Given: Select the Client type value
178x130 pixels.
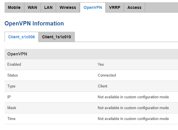Looking at the screenshot, I should pos(102,86).
